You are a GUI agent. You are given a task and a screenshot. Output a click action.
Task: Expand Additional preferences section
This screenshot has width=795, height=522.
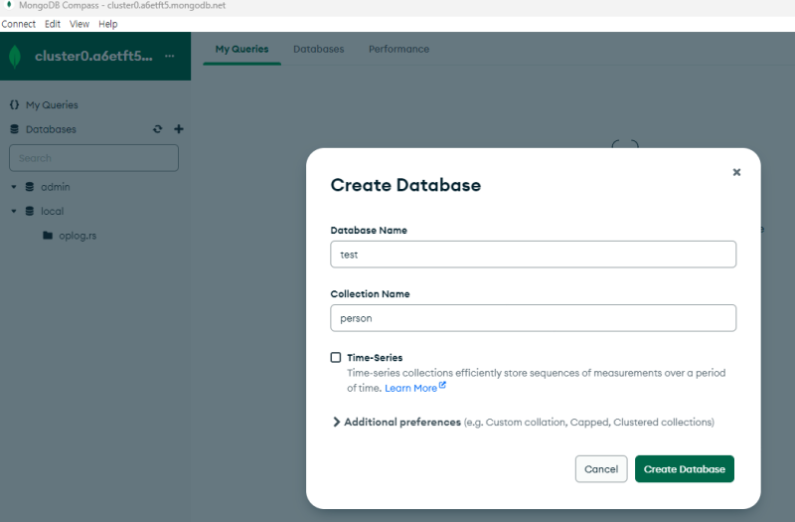tap(337, 422)
